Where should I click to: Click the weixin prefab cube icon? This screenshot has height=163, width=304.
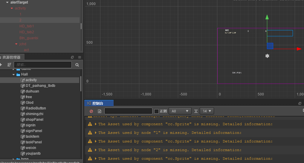click(x=23, y=148)
